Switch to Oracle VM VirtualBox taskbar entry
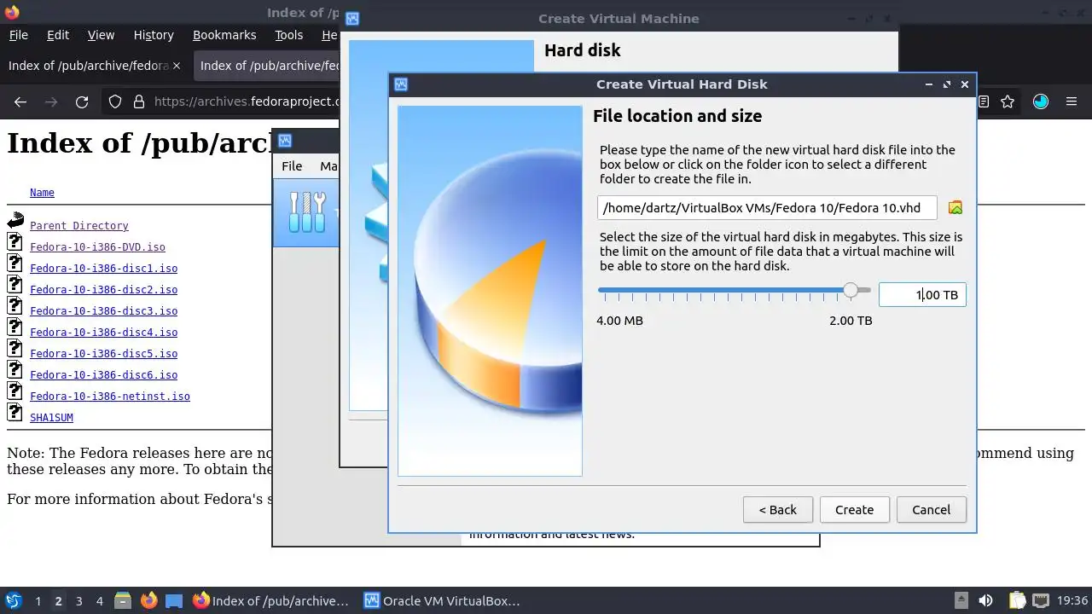Viewport: 1092px width, 614px height. pos(441,600)
